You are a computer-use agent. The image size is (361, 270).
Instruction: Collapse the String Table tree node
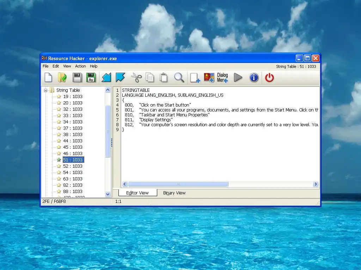pos(45,90)
